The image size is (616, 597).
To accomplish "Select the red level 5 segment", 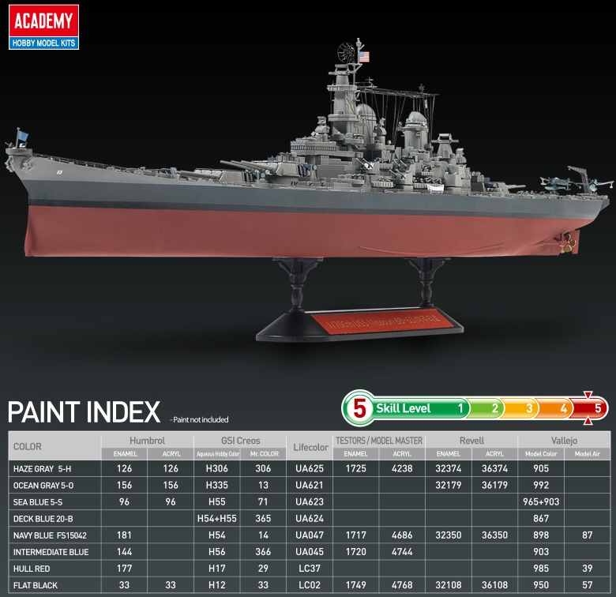I will (x=589, y=408).
